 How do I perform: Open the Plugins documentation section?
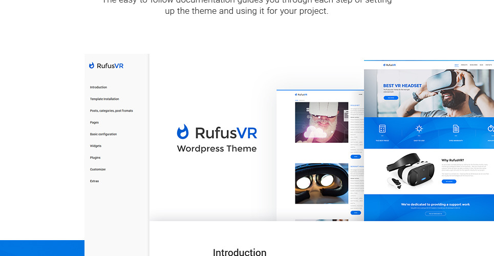pos(95,158)
